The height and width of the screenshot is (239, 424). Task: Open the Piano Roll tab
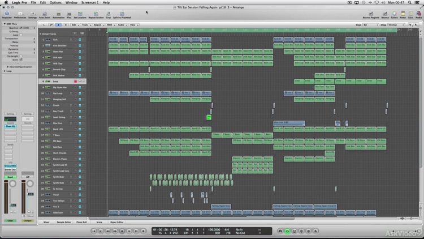pyautogui.click(x=81, y=222)
